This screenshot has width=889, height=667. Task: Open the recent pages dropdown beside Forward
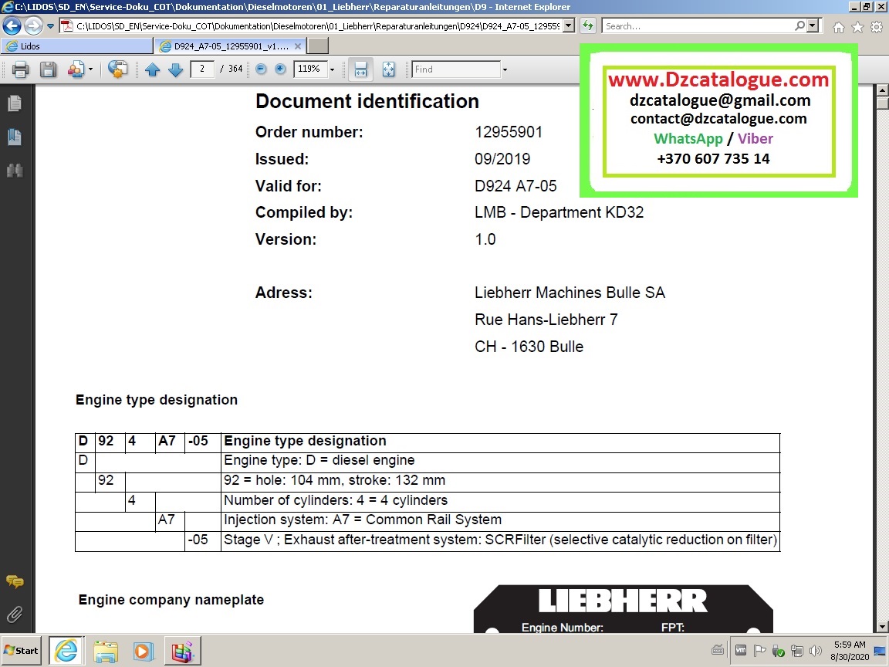(50, 25)
